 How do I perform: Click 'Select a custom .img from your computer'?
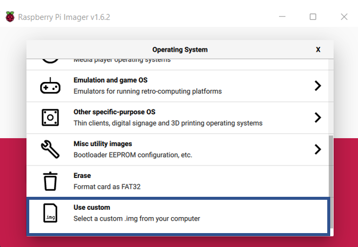(x=137, y=219)
